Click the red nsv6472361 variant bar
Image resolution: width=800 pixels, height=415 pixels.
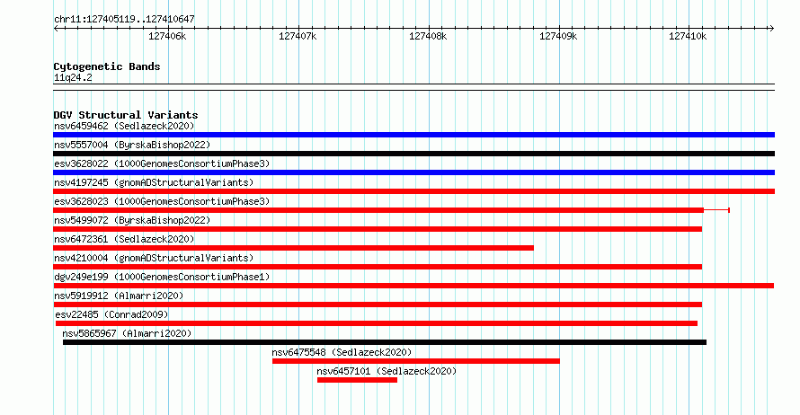click(x=293, y=248)
